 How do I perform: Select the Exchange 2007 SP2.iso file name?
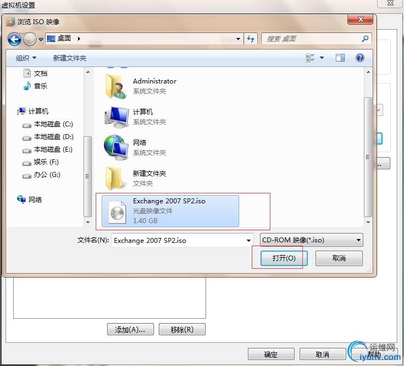coord(169,201)
